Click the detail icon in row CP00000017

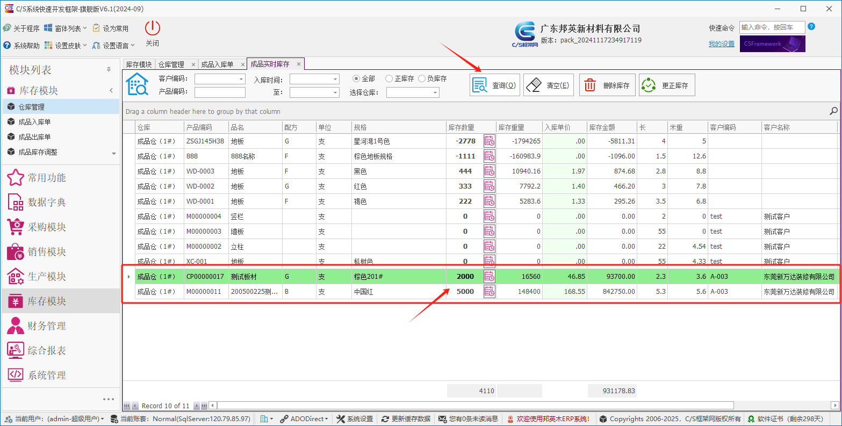[x=490, y=276]
